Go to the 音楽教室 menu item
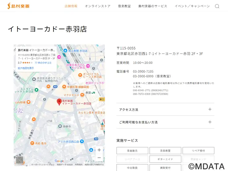228x171 pixels. pos(124,6)
